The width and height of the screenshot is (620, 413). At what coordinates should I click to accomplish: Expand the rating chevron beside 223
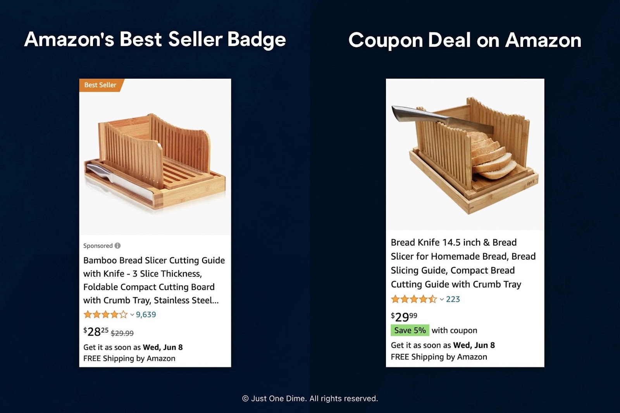click(442, 299)
